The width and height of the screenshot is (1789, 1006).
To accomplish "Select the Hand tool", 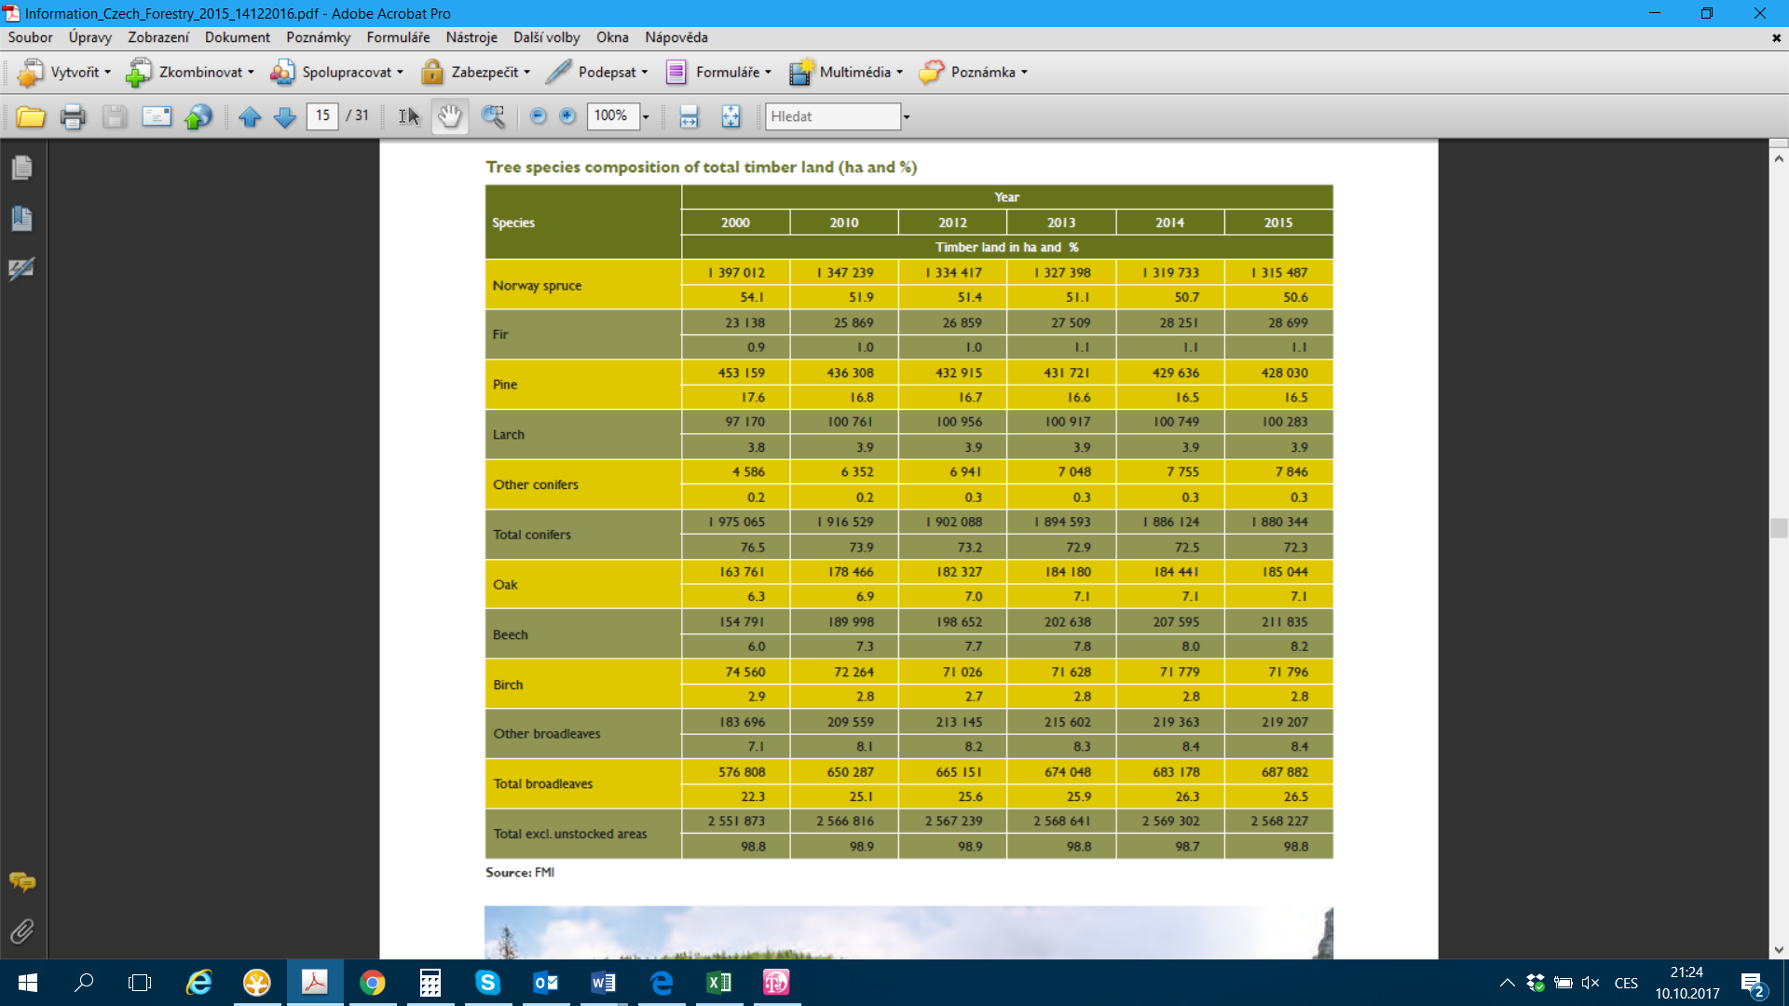I will tap(450, 116).
